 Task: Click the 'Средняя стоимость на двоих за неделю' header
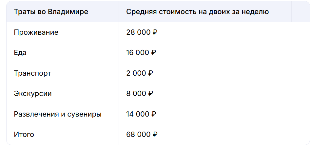pos(198,12)
